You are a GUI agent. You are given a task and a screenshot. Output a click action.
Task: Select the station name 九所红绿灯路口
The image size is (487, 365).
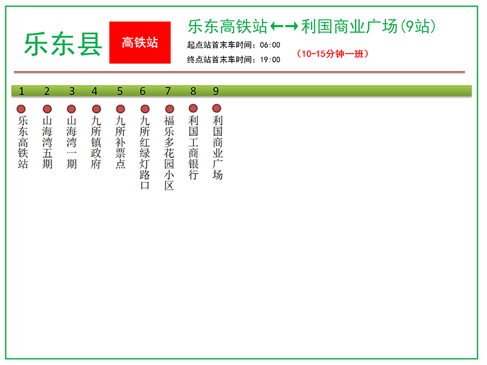coord(145,153)
